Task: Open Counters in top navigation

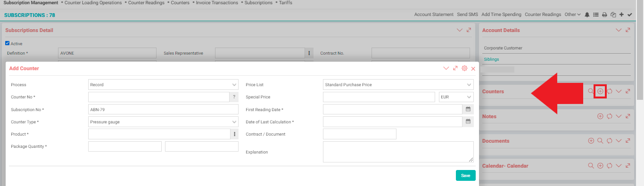Action: [180, 3]
